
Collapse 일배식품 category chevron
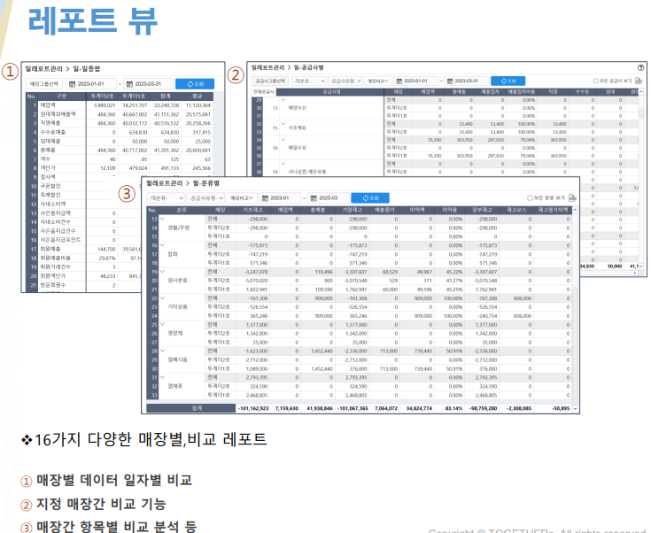tap(162, 351)
